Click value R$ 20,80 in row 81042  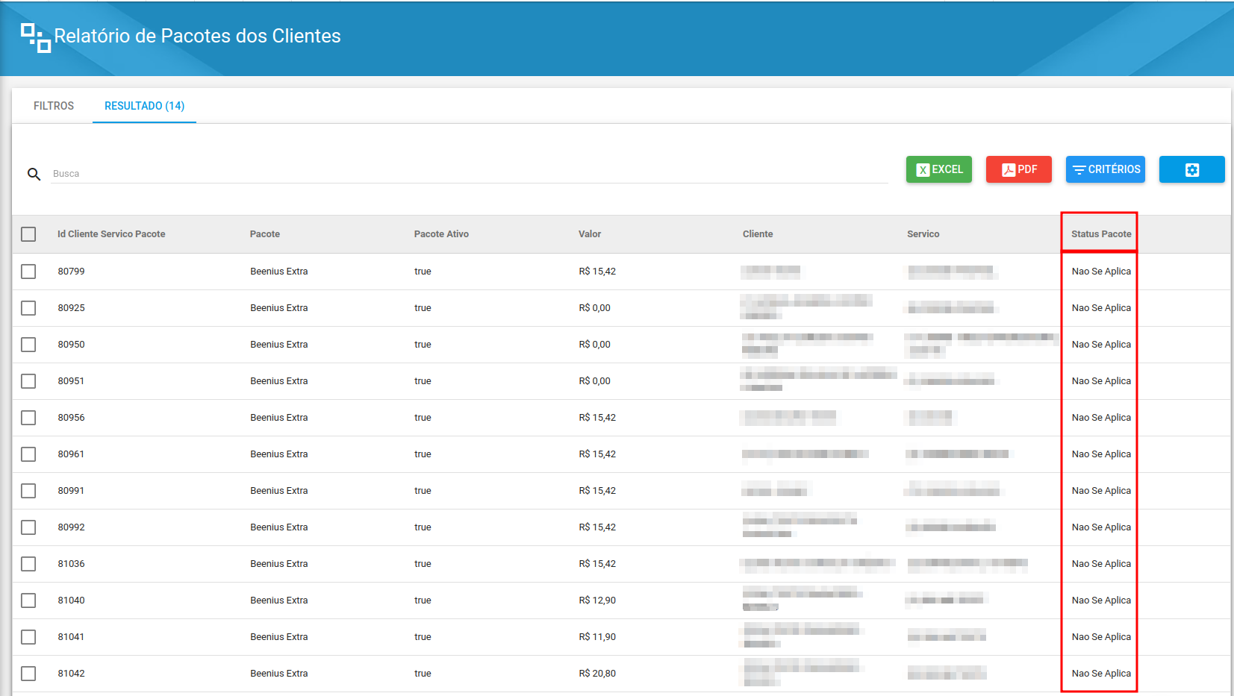(x=597, y=674)
